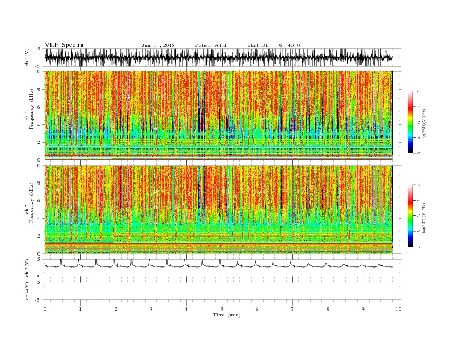The width and height of the screenshot is (449, 347).
Task: Click the 'Time (min)' x-axis label
Action: click(227, 315)
